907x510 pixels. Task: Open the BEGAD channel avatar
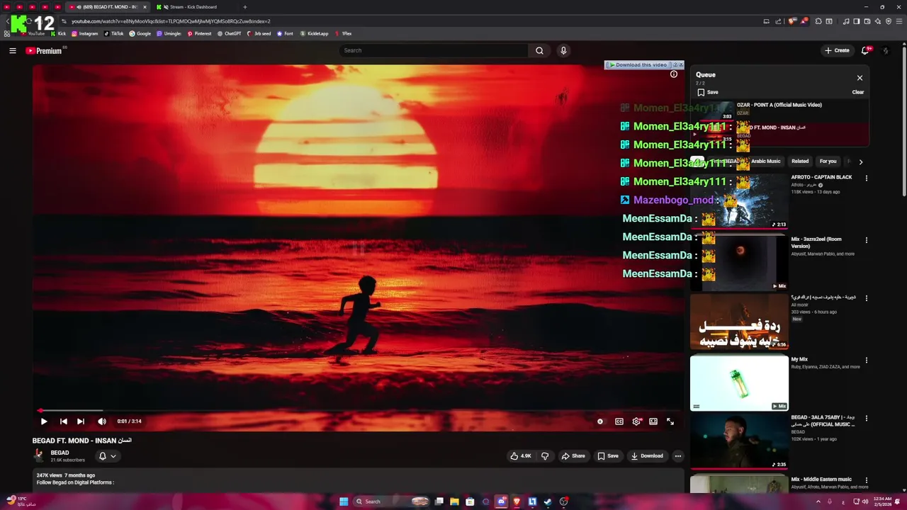(x=39, y=456)
